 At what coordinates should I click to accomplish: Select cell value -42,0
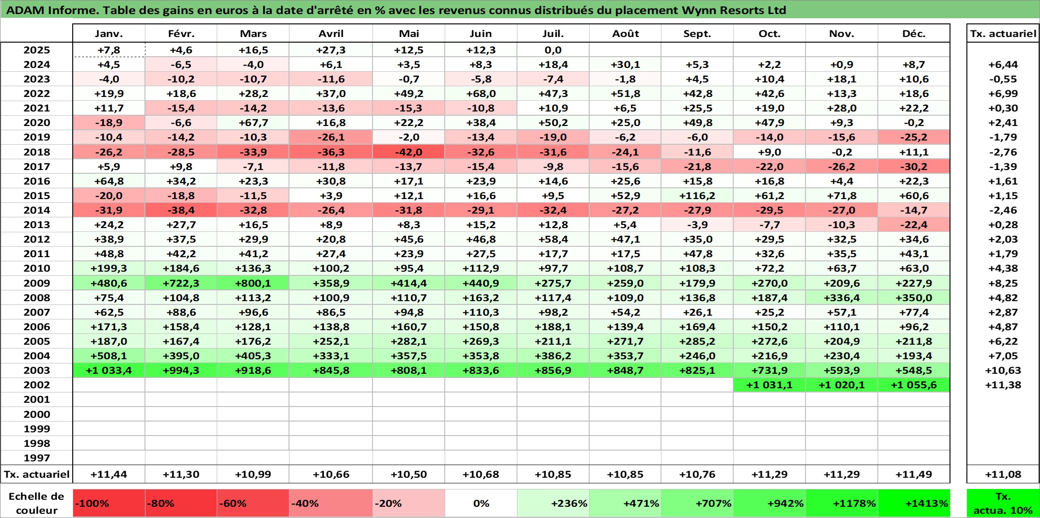(409, 152)
